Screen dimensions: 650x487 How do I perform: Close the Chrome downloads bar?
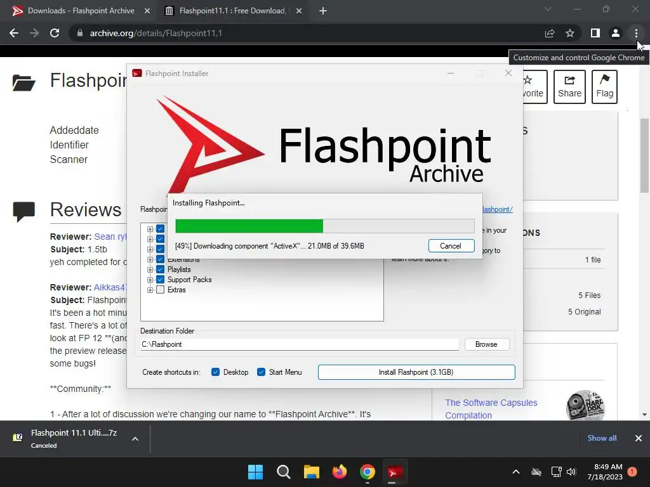tap(639, 438)
